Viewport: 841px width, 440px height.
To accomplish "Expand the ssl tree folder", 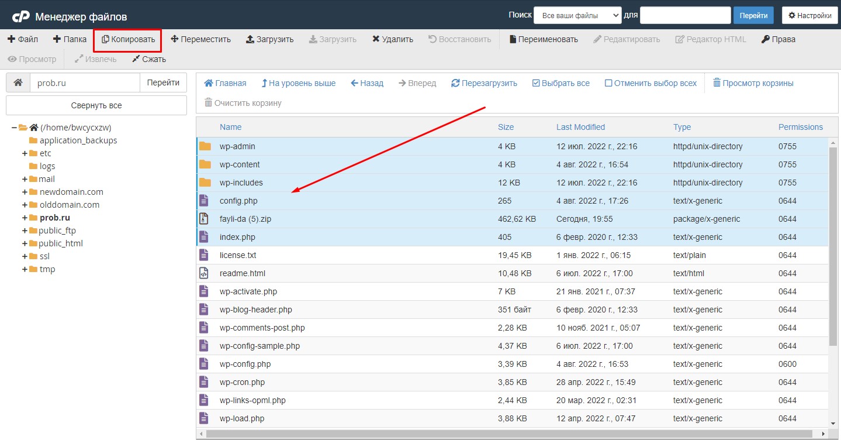I will (x=25, y=256).
